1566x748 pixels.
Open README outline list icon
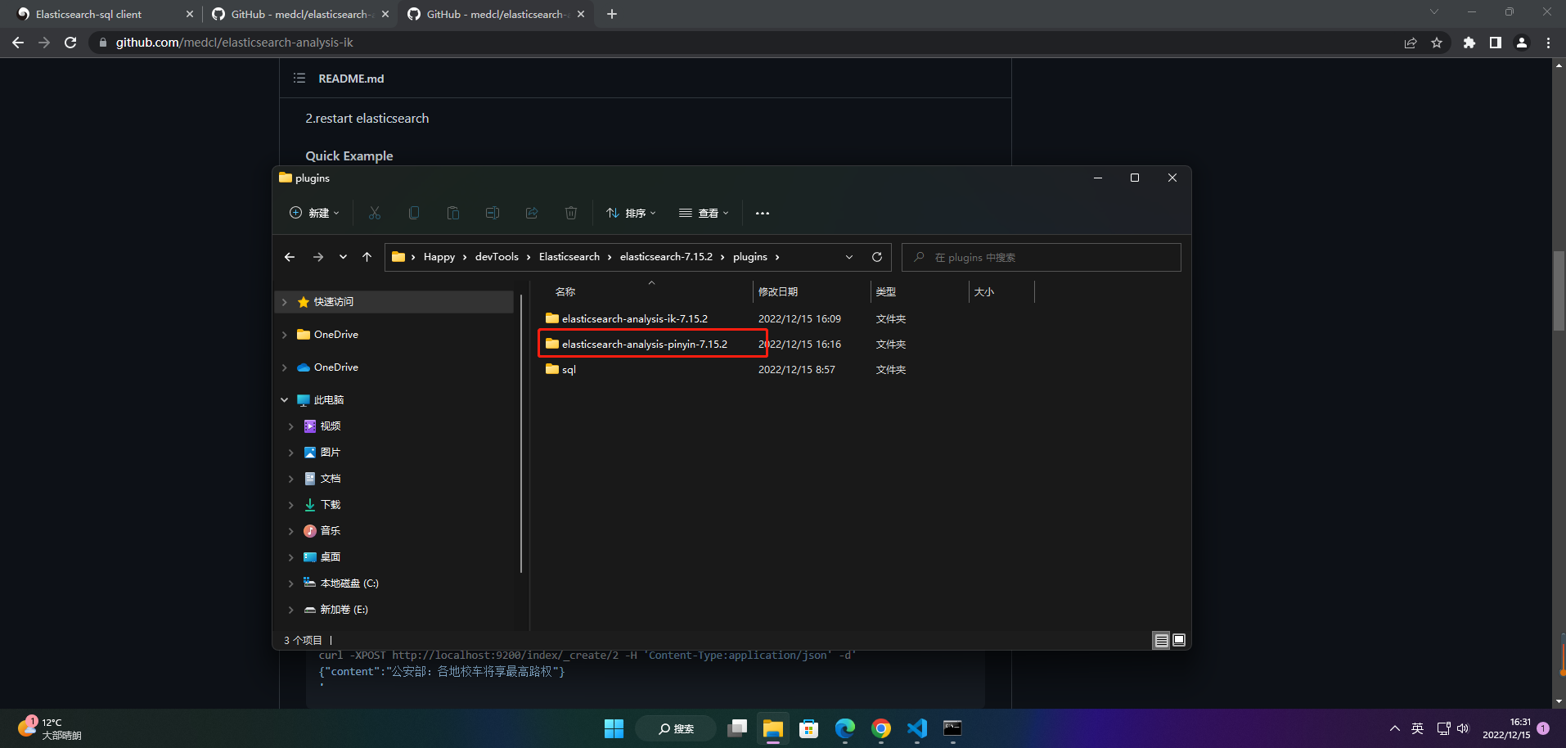point(299,78)
